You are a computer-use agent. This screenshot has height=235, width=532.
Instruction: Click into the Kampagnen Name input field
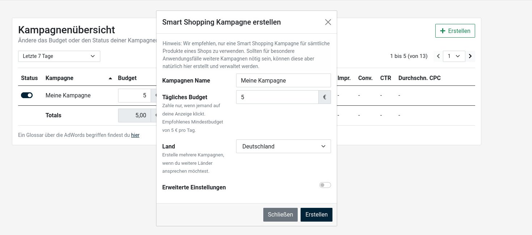[x=283, y=80]
